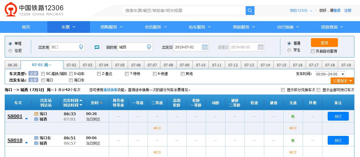Click the destination station location pin icon

149,47
